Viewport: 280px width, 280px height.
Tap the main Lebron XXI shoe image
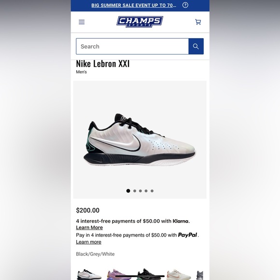click(x=140, y=140)
